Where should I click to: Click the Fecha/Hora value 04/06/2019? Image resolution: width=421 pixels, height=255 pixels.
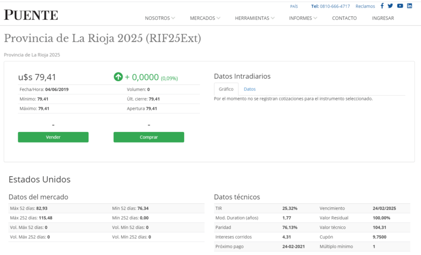pos(57,89)
